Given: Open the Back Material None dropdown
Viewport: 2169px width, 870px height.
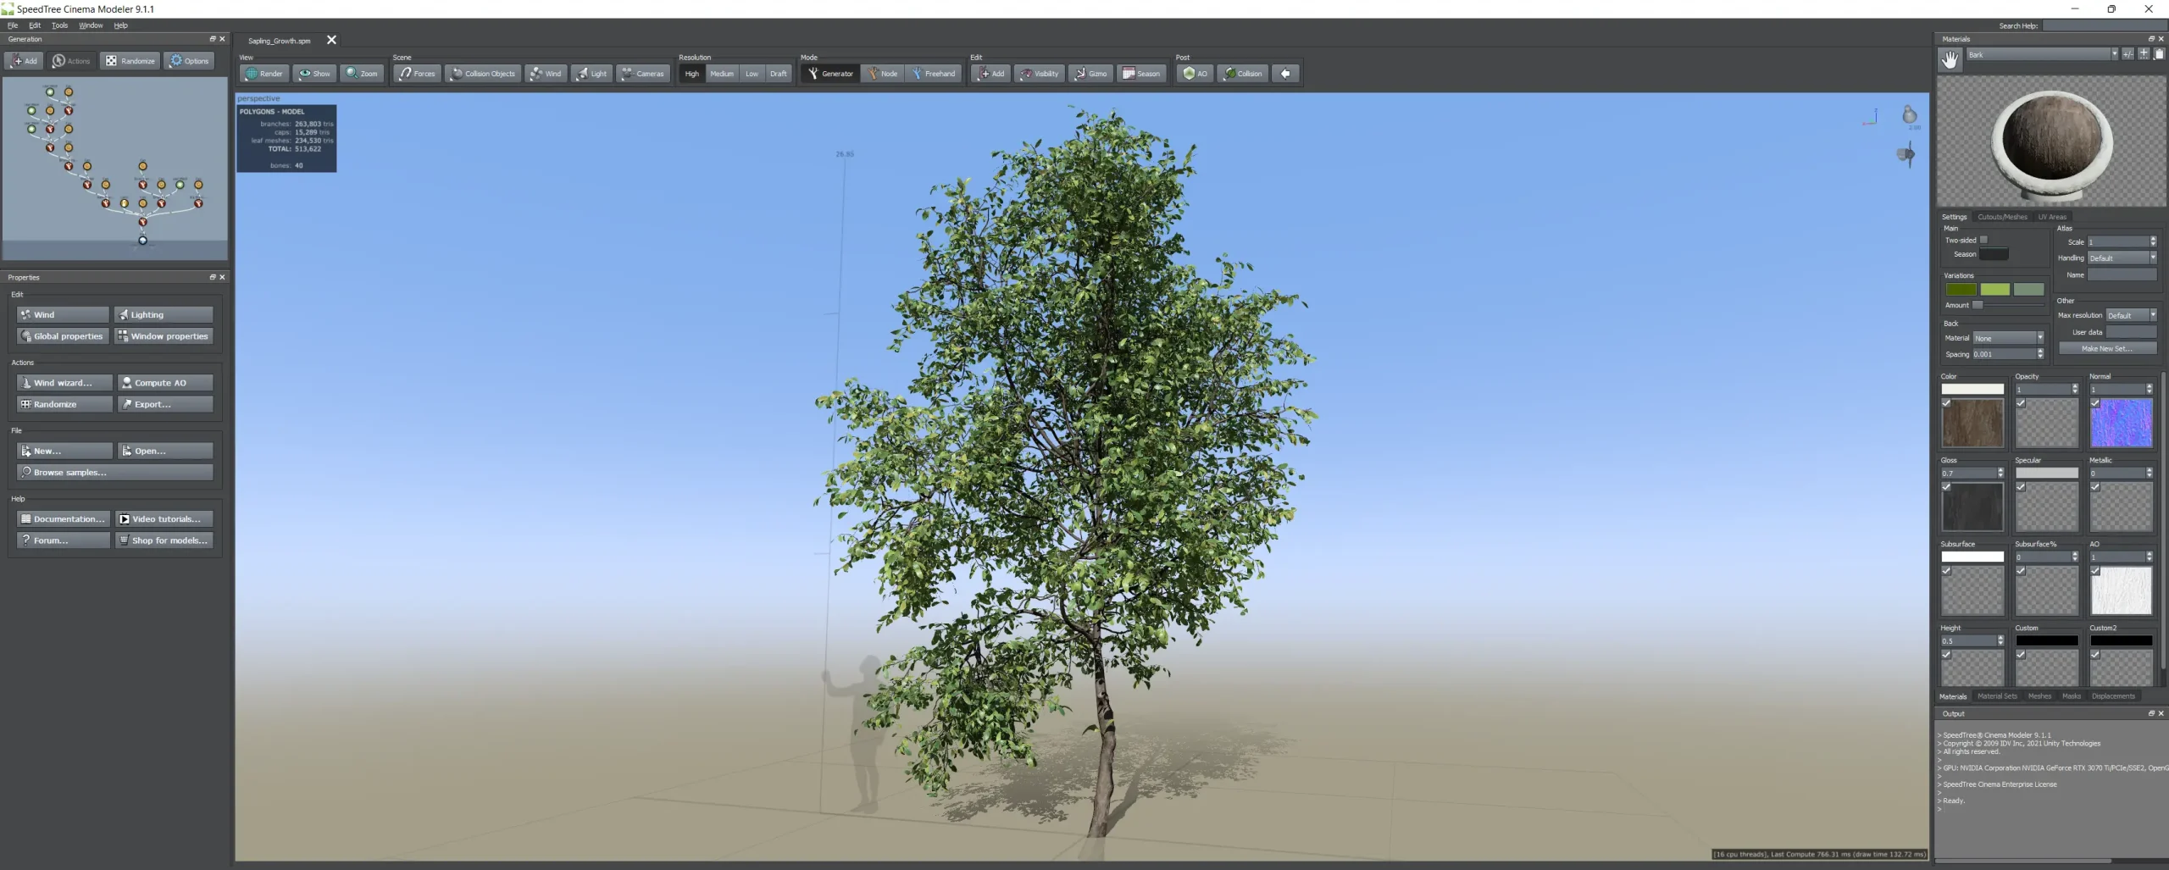Looking at the screenshot, I should (x=2008, y=338).
